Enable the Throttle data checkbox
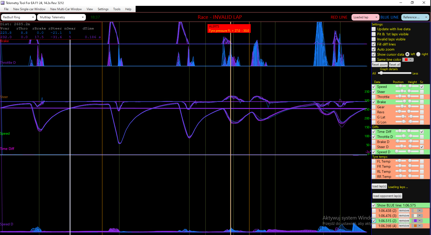The image size is (431, 235). [x=374, y=97]
